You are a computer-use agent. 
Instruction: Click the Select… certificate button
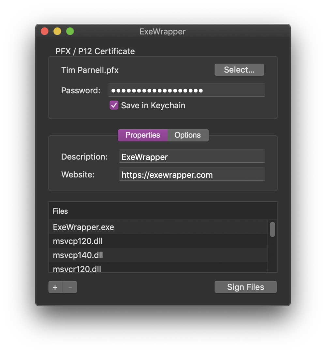pos(239,70)
